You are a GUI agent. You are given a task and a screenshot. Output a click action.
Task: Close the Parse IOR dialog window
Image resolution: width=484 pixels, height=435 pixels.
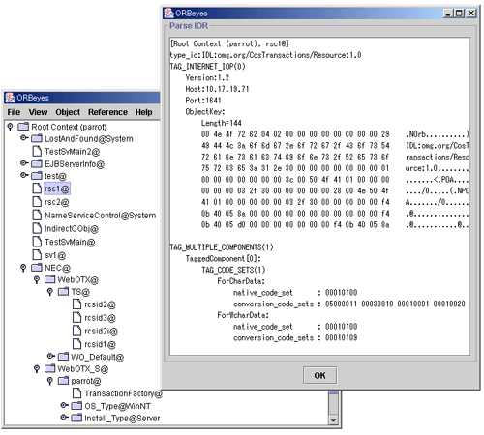[471, 14]
